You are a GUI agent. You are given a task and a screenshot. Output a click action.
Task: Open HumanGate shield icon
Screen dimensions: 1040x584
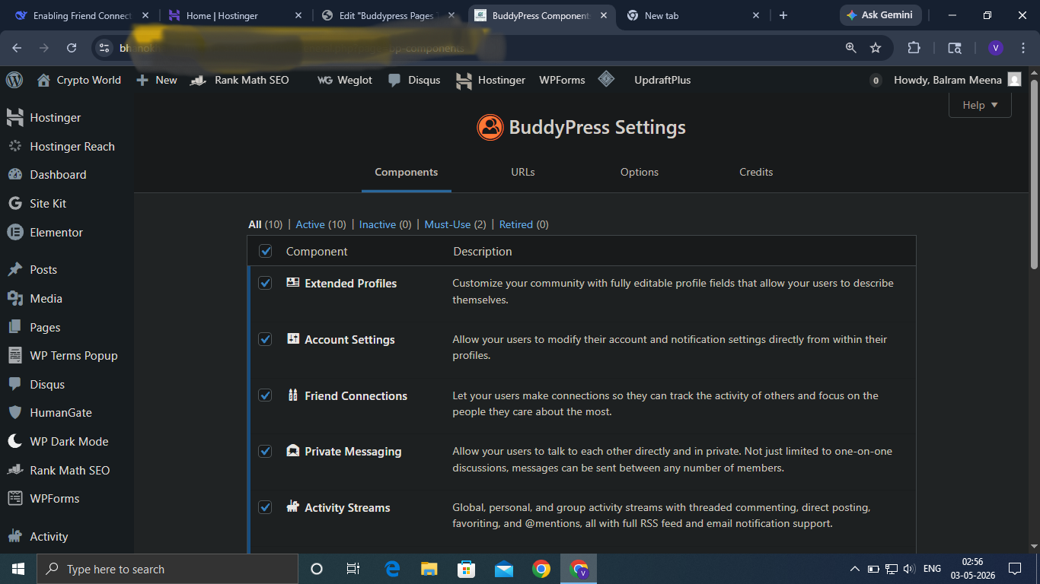pyautogui.click(x=15, y=413)
